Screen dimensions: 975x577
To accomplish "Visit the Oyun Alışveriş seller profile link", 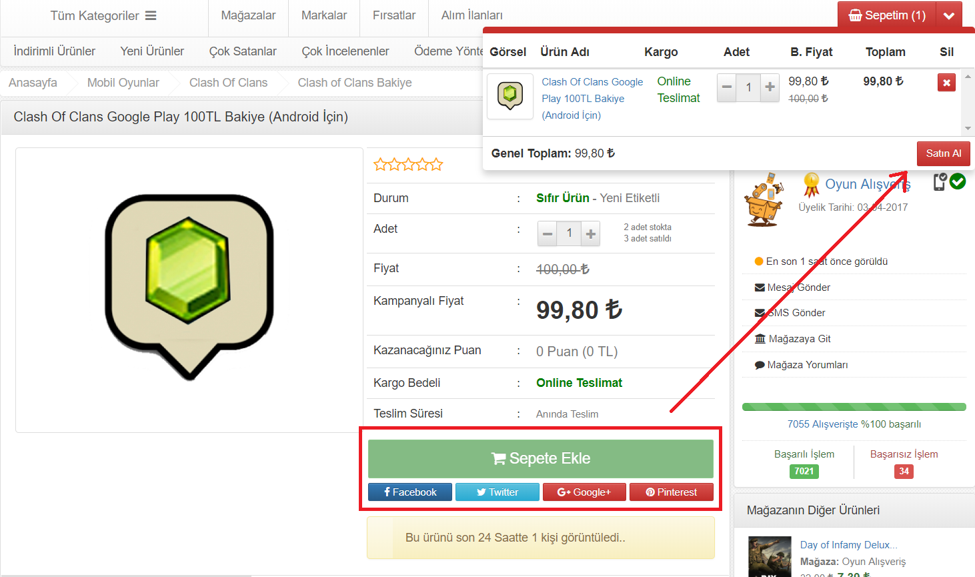I will [x=868, y=184].
